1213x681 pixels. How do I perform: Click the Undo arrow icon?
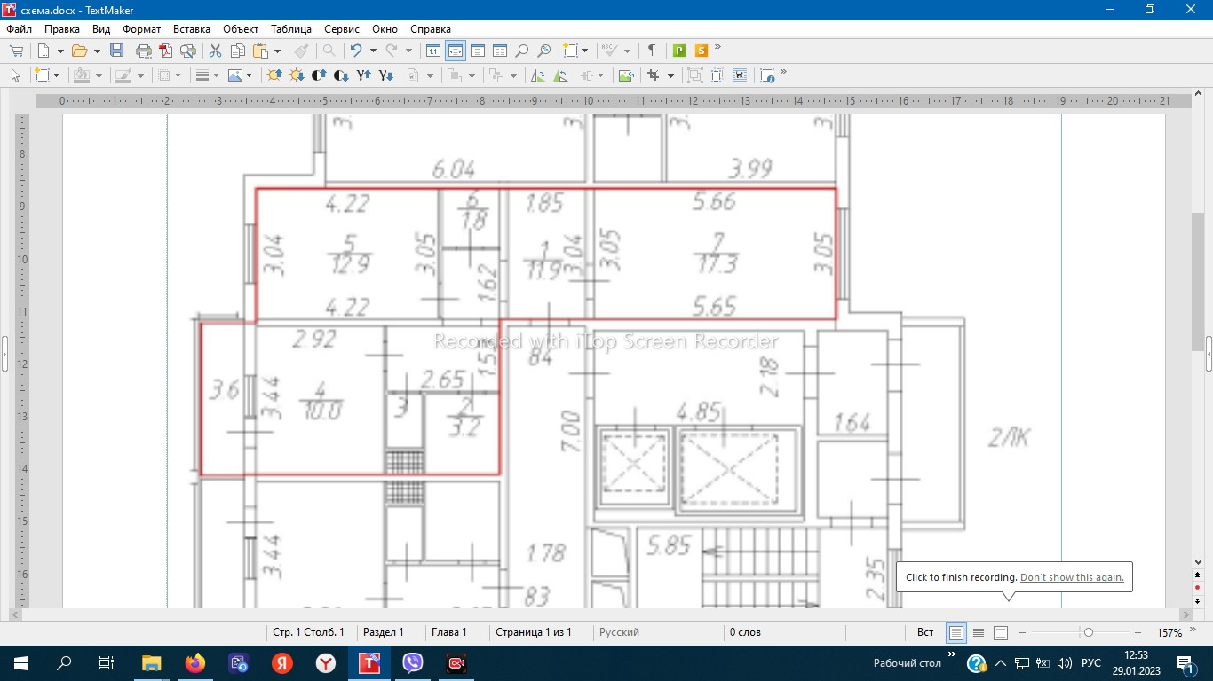click(356, 51)
